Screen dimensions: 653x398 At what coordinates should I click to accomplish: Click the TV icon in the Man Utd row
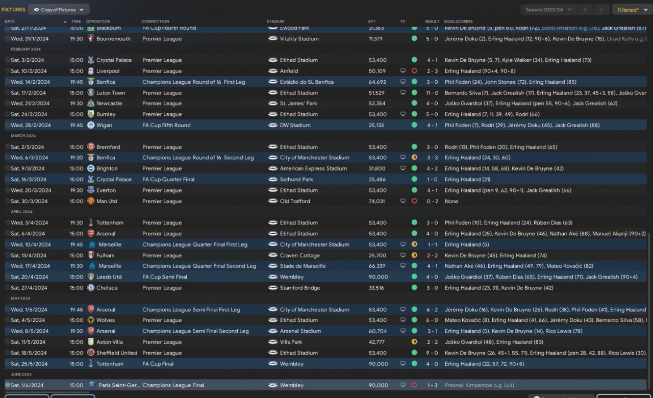(x=403, y=201)
